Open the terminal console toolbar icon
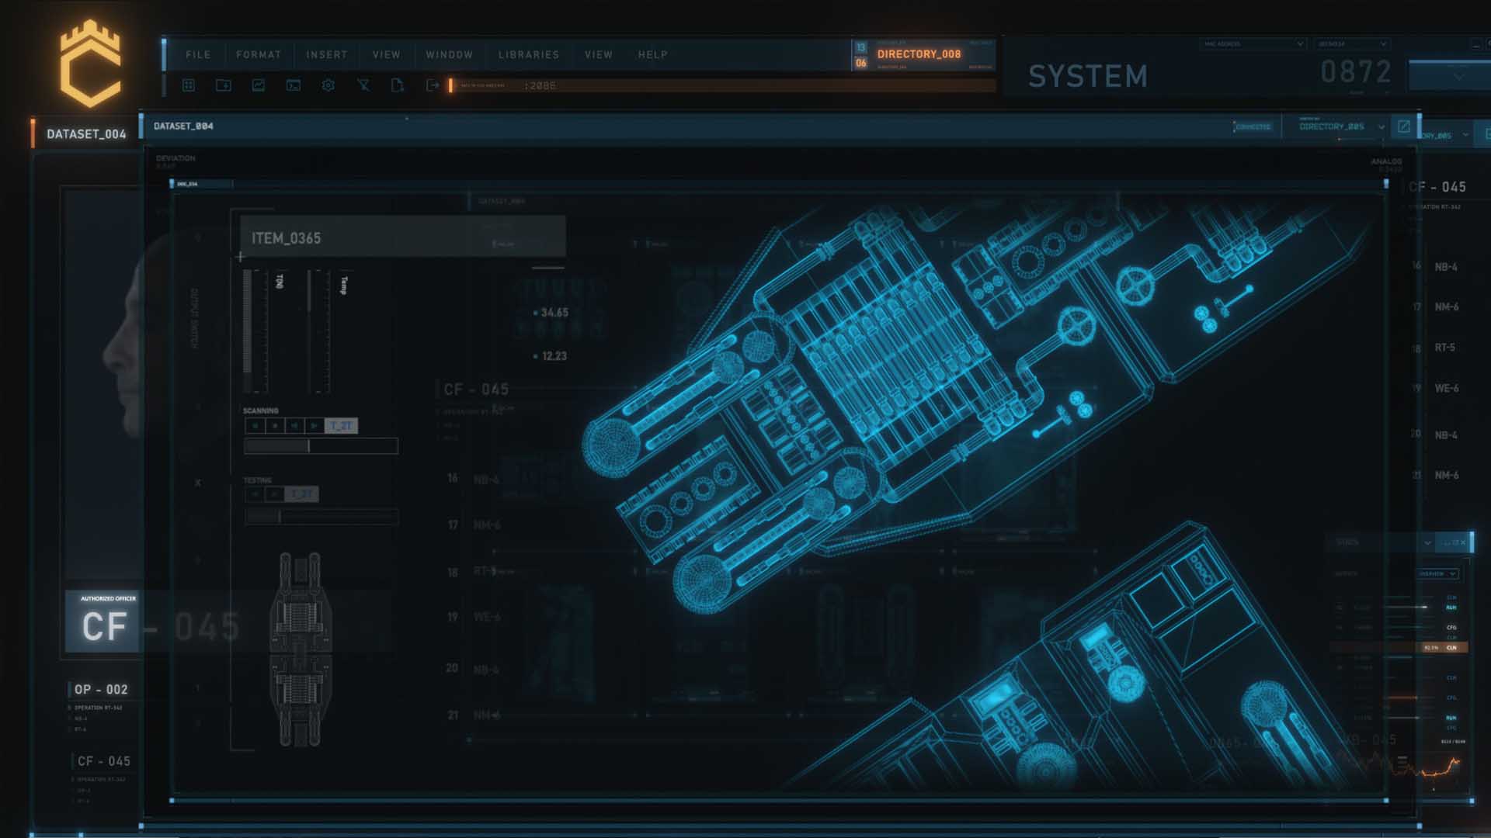Viewport: 1491px width, 838px height. [x=294, y=85]
